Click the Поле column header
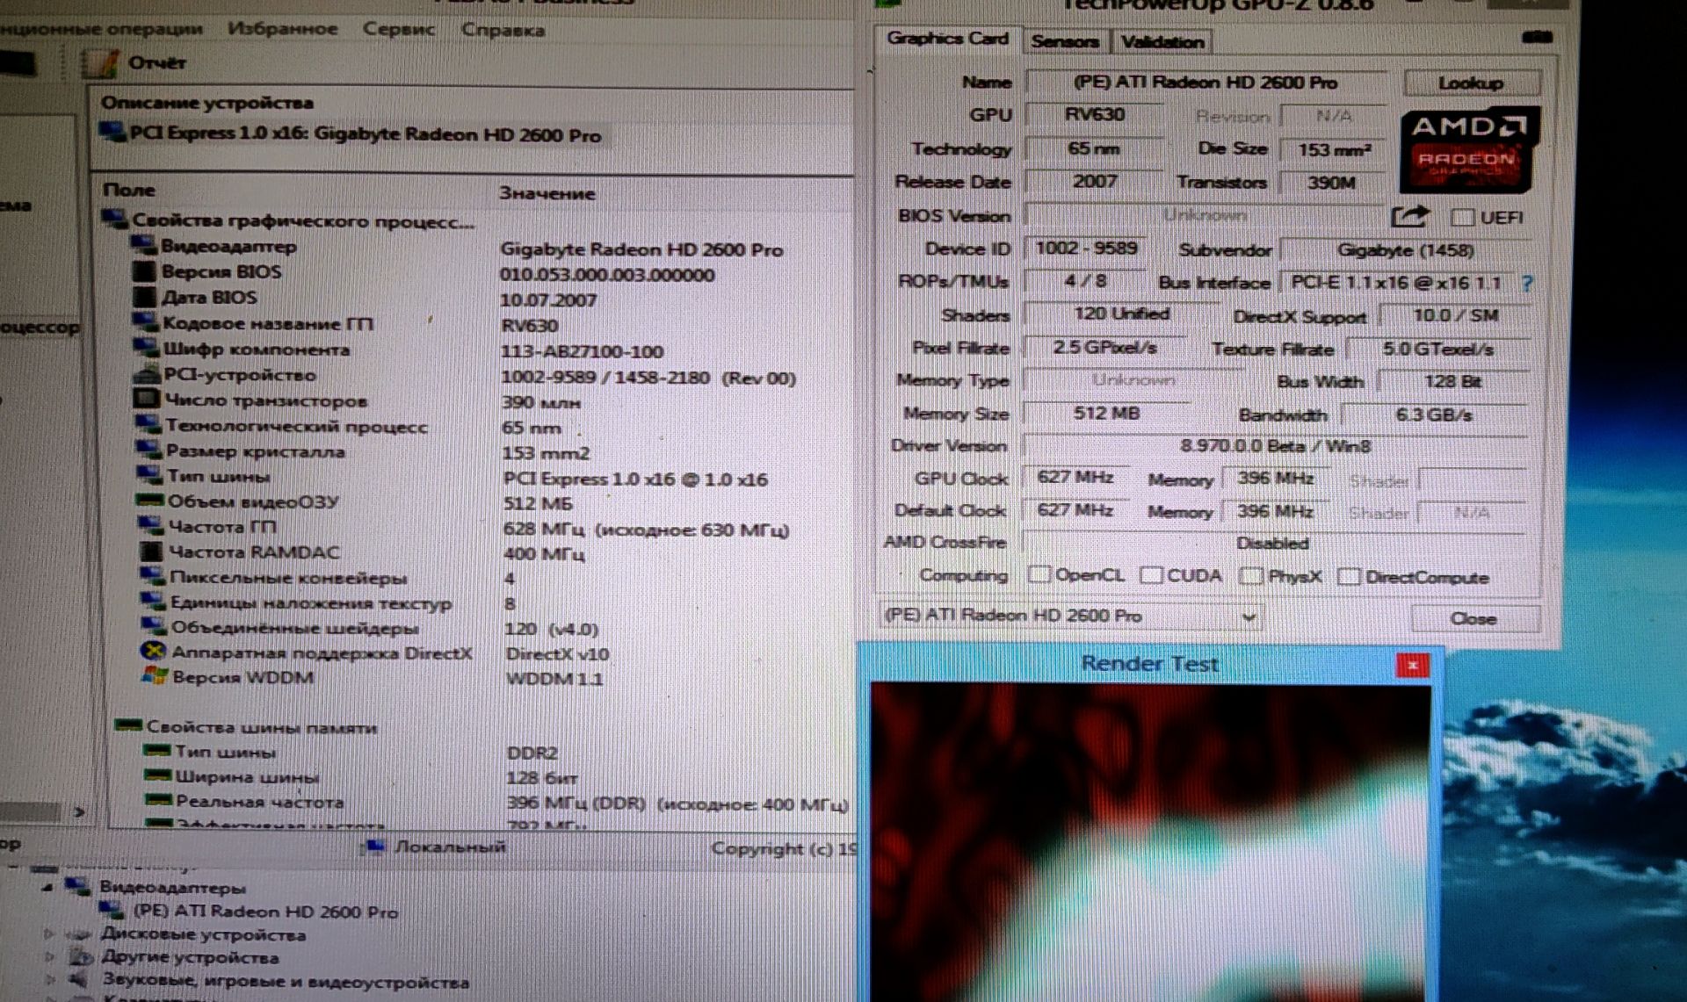Viewport: 1687px width, 1002px height. click(128, 190)
